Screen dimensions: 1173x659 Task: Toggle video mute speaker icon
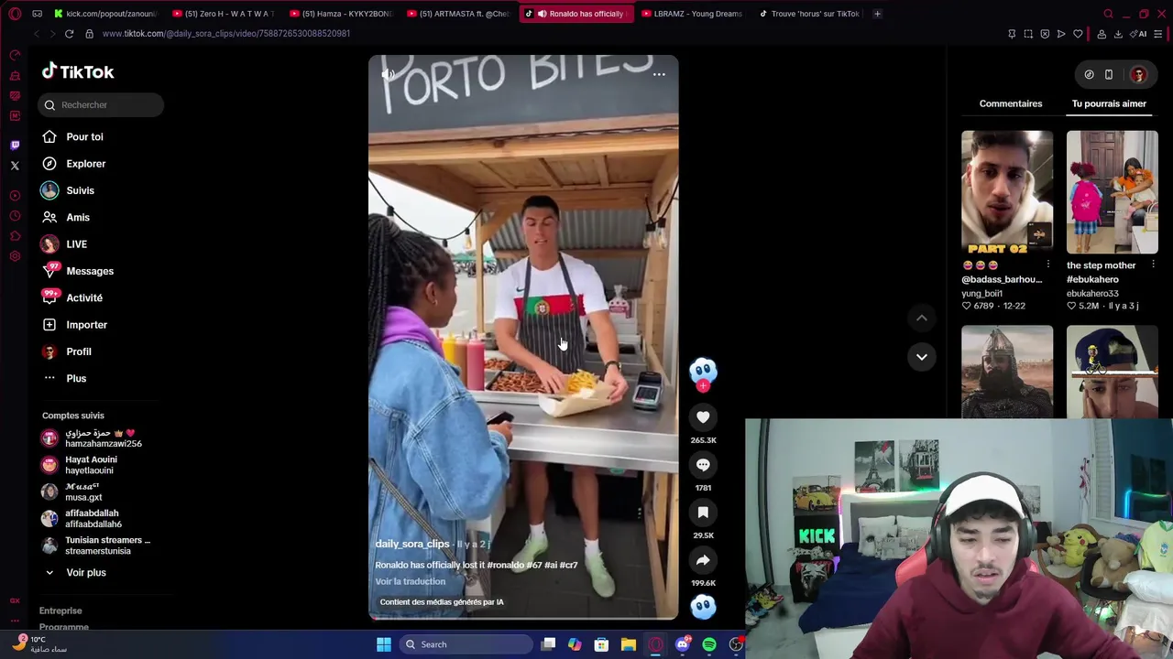tap(389, 75)
